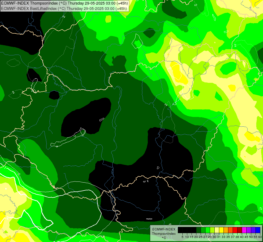
Task: Click the legend tick value "29"
Action: 210,237
